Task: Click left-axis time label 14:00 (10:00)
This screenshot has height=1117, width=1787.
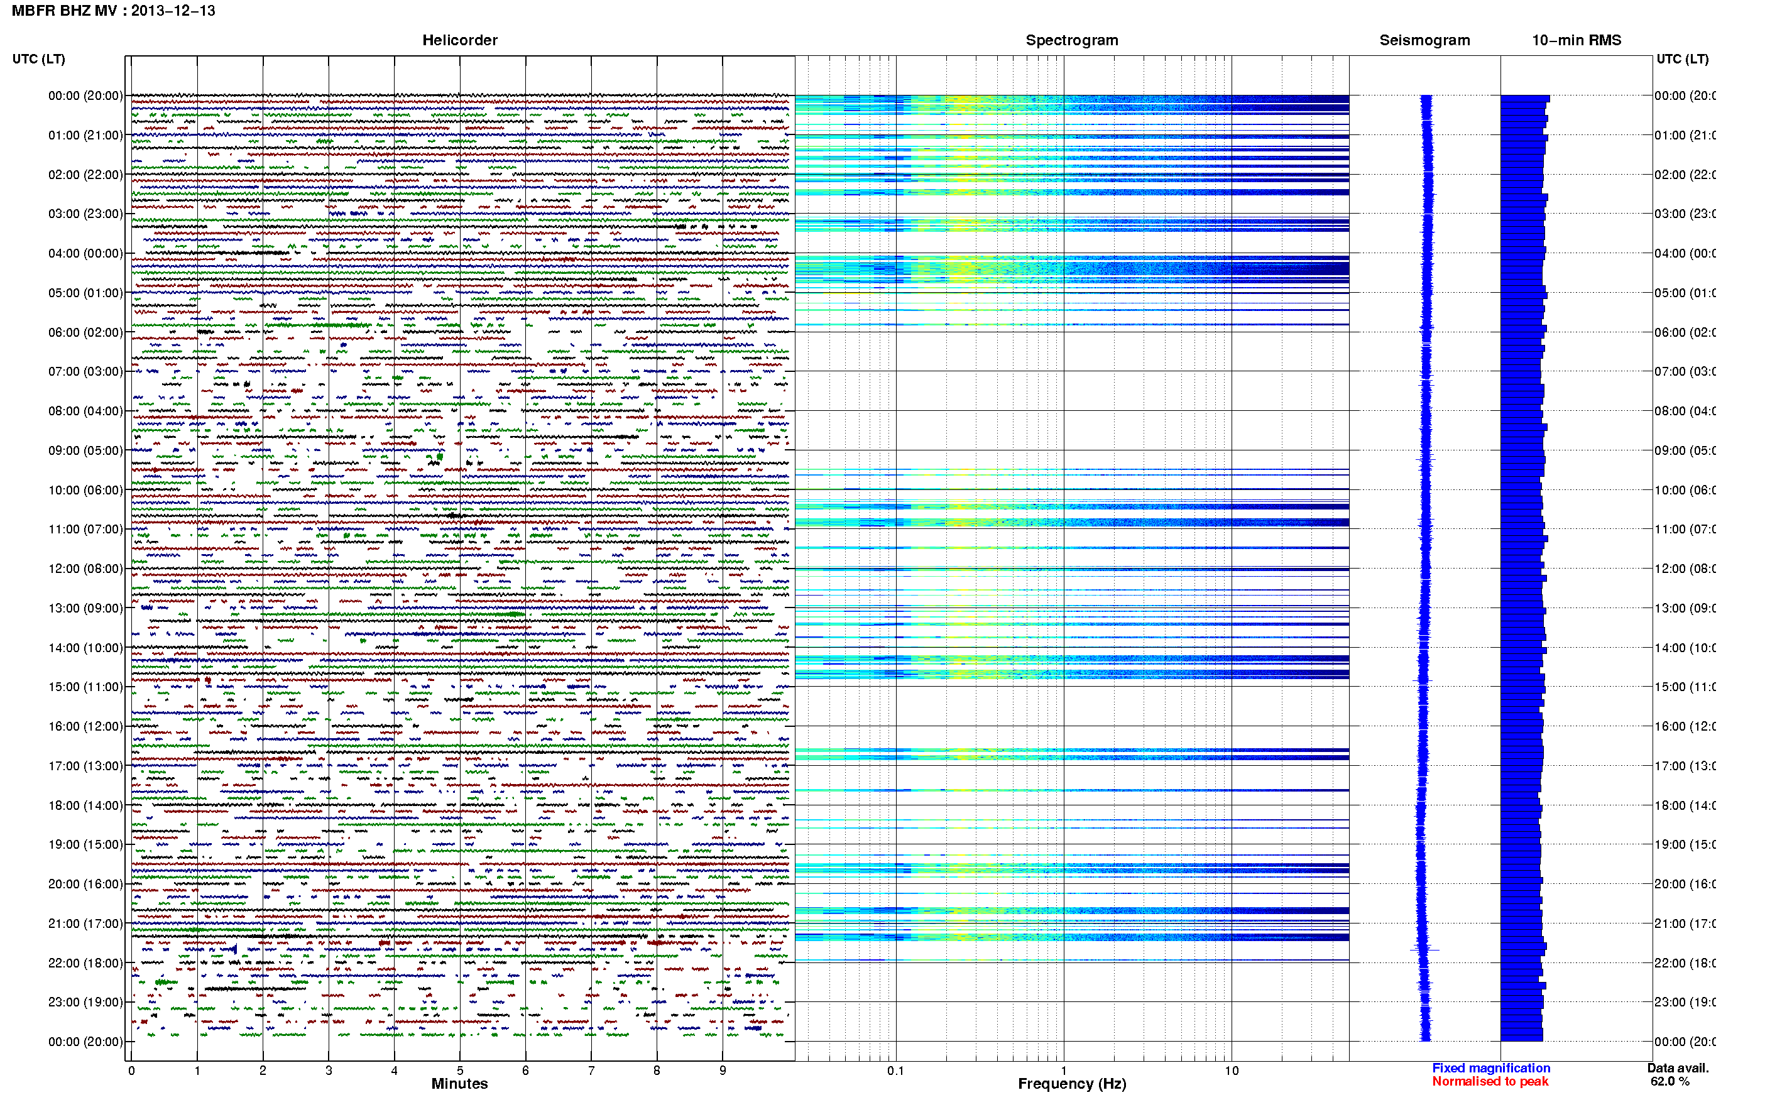Action: 85,648
